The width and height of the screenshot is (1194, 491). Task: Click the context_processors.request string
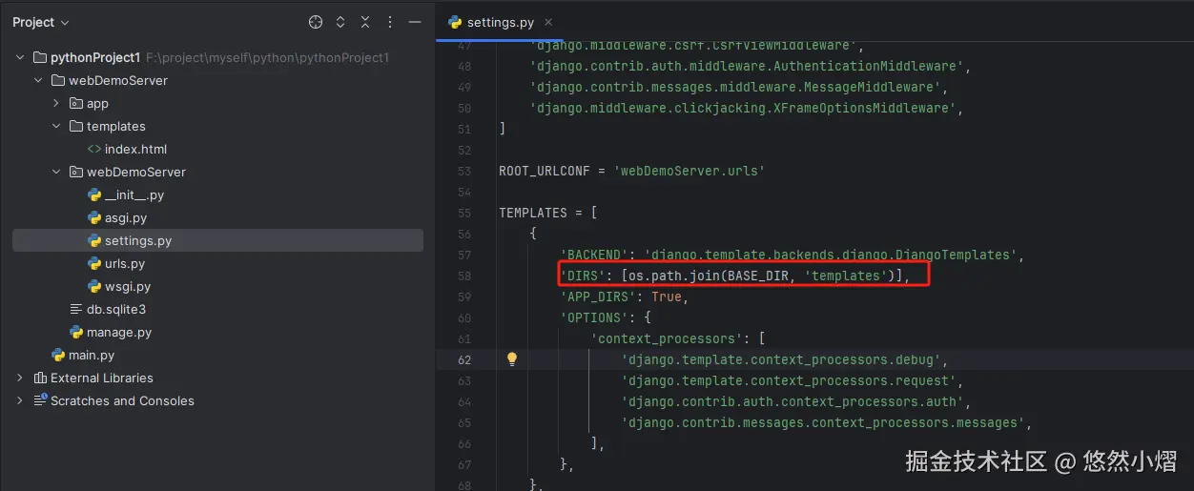(789, 380)
